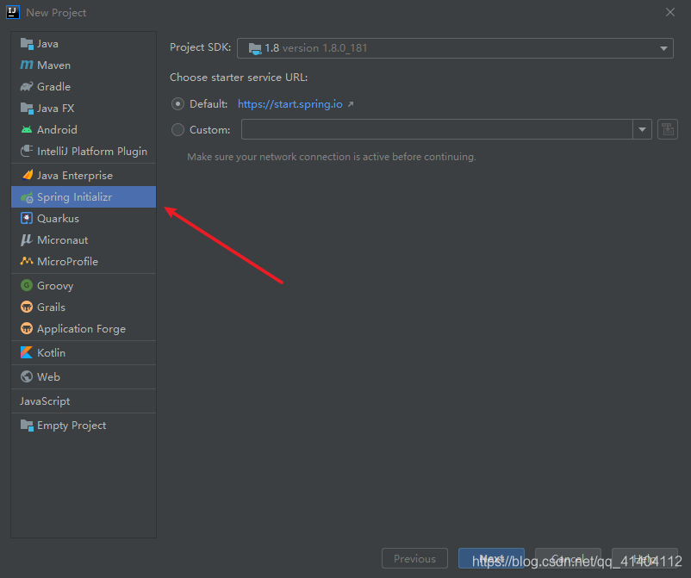The height and width of the screenshot is (578, 691).
Task: Select the Spring Initializr label
Action: click(74, 197)
